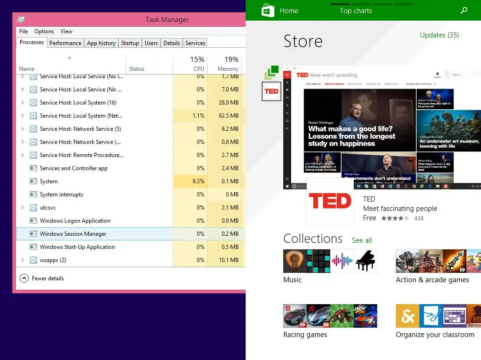481x360 pixels.
Task: Open the Racing games collection label
Action: pos(305,335)
